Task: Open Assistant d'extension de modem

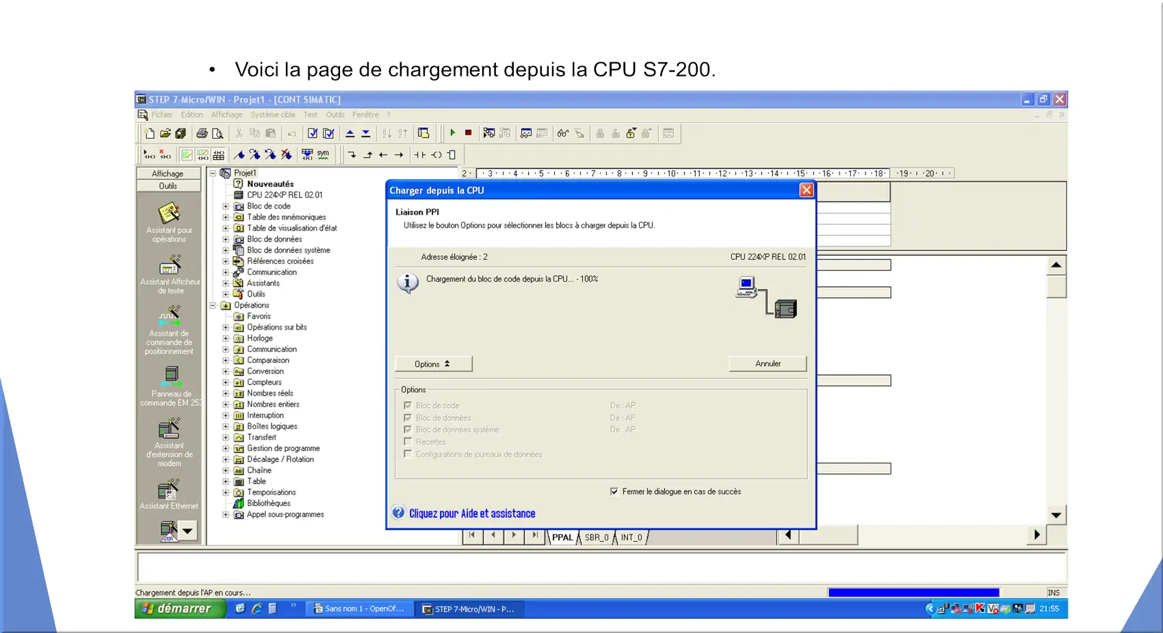Action: [x=169, y=442]
